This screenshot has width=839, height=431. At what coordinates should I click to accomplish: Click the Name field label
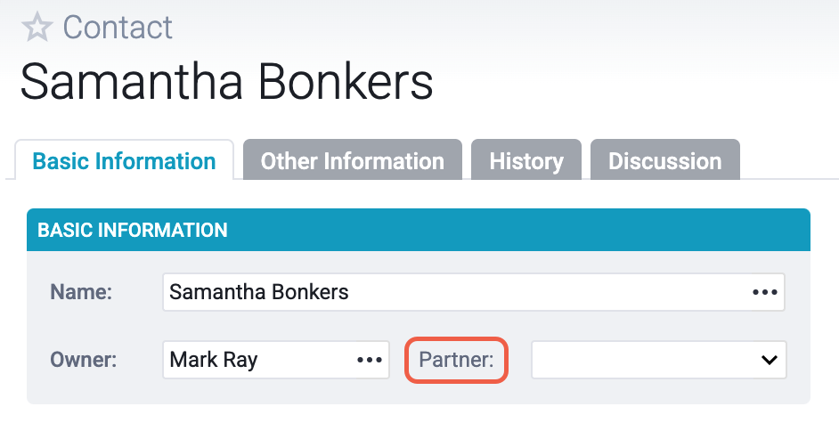point(81,292)
